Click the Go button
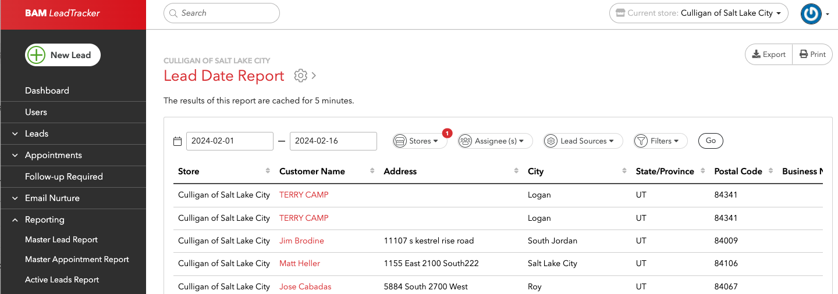The height and width of the screenshot is (294, 838). click(711, 141)
